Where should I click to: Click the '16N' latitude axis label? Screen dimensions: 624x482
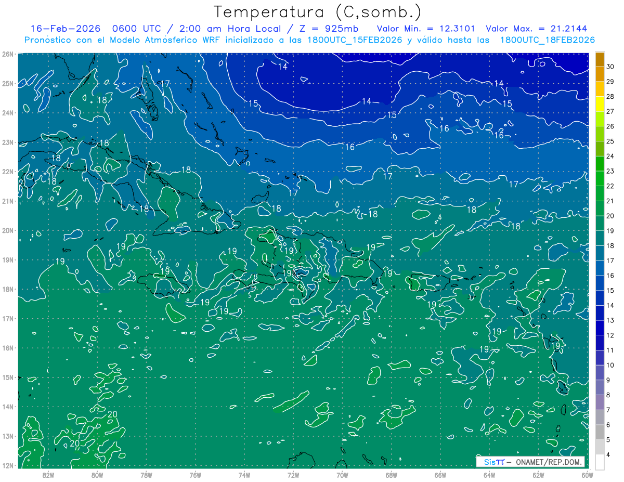pos(7,348)
